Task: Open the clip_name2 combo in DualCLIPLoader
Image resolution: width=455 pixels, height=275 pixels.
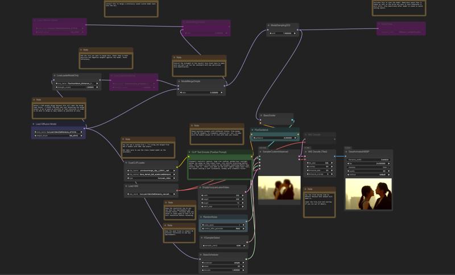Action: coord(151,174)
